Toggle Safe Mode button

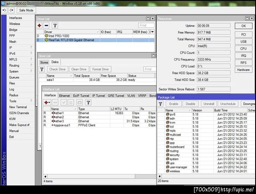pos(26,10)
